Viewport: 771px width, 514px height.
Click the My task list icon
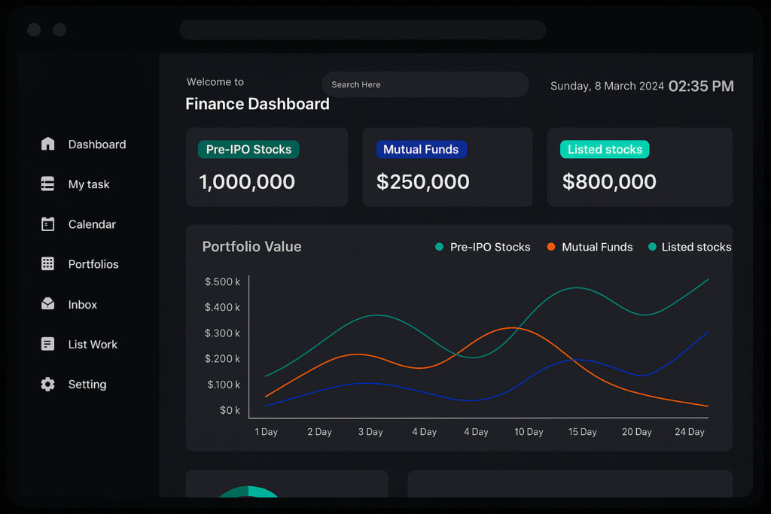(48, 184)
